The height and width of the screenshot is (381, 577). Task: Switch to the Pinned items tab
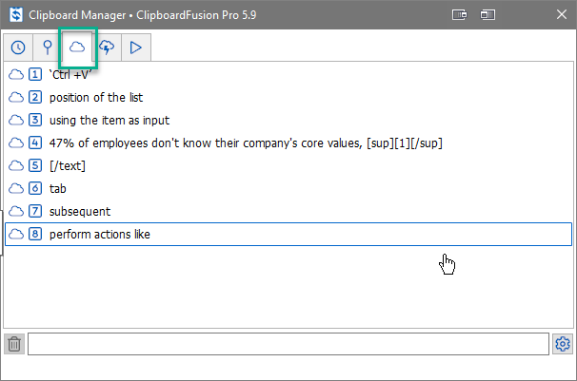pos(48,48)
